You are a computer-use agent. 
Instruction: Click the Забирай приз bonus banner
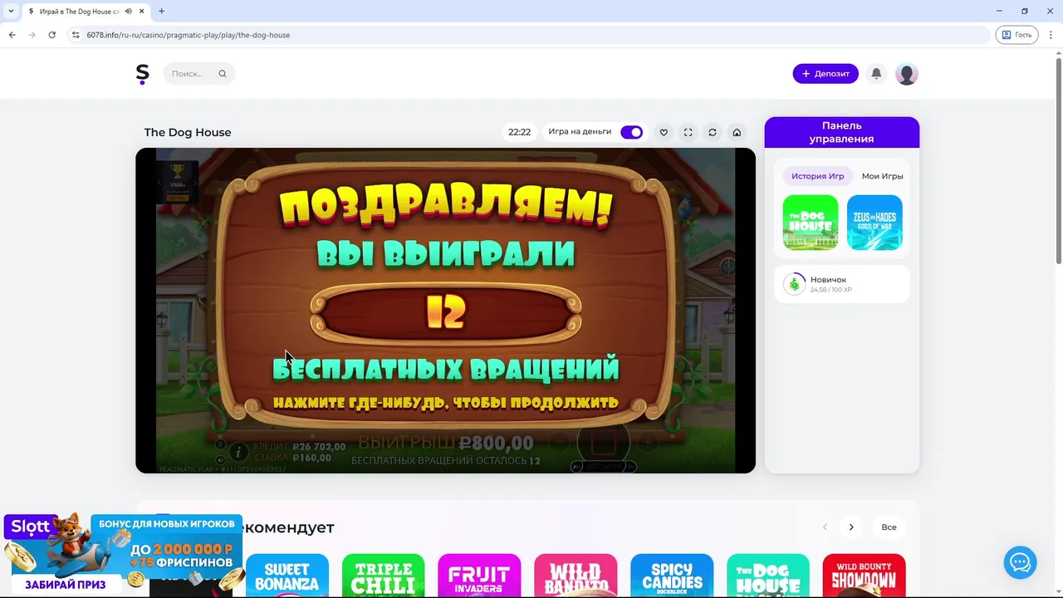123,553
